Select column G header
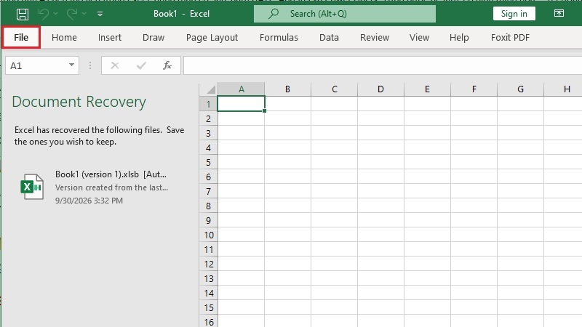 (x=520, y=89)
